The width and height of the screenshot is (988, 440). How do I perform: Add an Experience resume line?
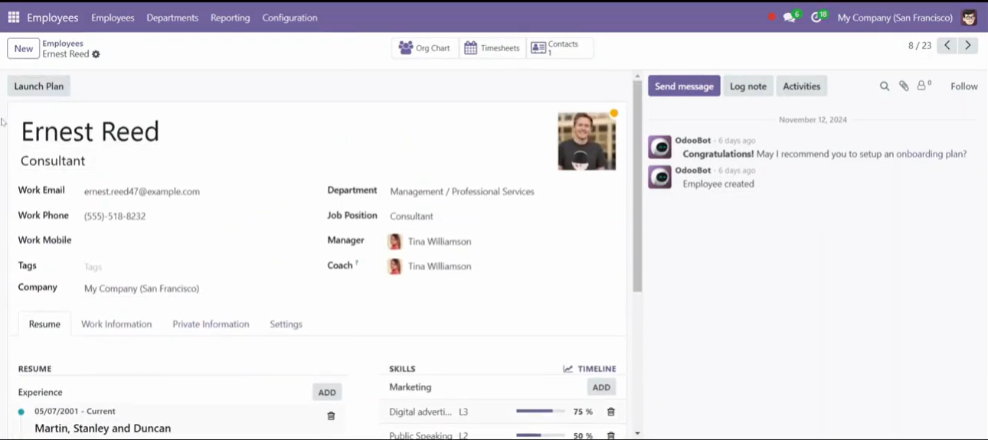point(327,392)
